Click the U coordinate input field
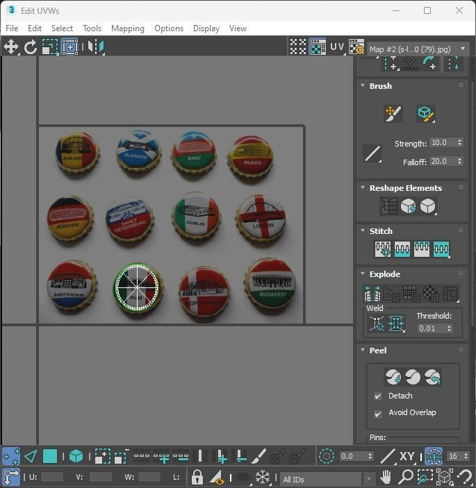The width and height of the screenshot is (476, 488). (x=52, y=477)
